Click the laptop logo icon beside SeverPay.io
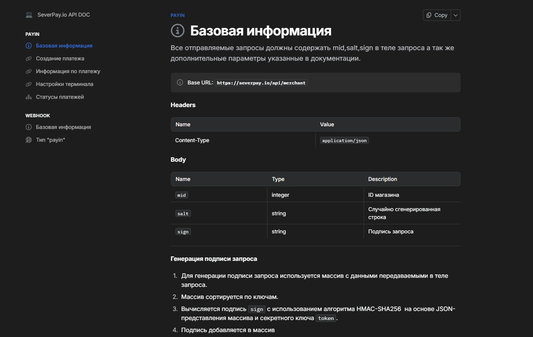 point(29,15)
